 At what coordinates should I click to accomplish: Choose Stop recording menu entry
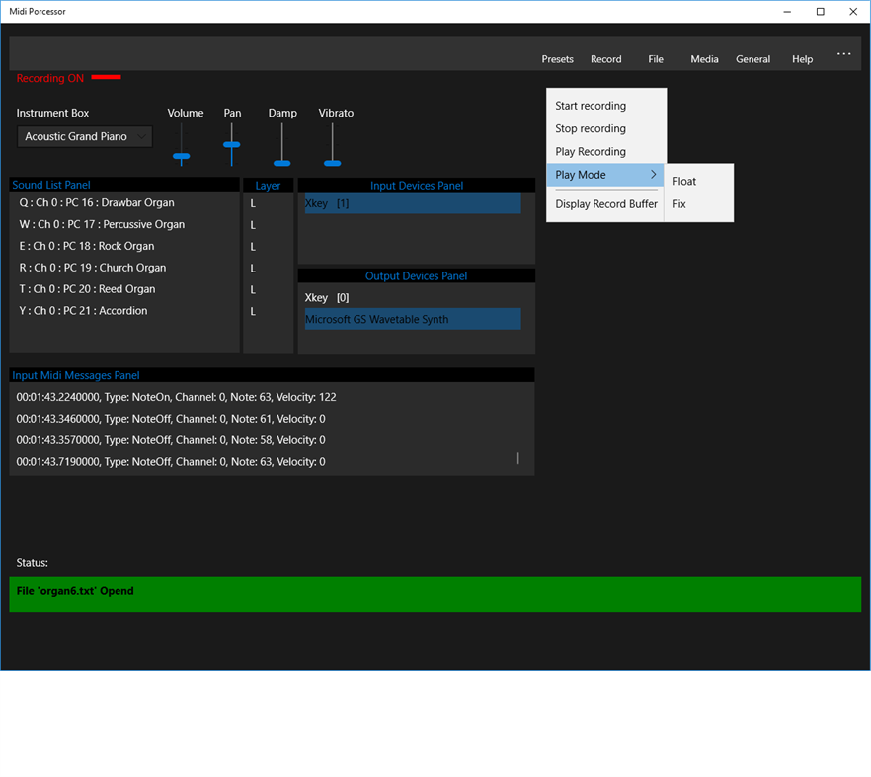tap(590, 128)
